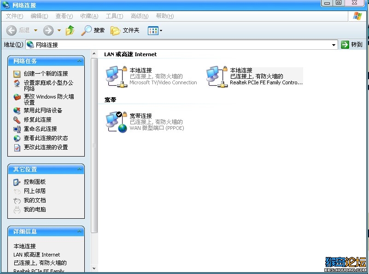This screenshot has width=369, height=274.
Task: Click the 重命名此连接 link
Action: [x=40, y=128]
